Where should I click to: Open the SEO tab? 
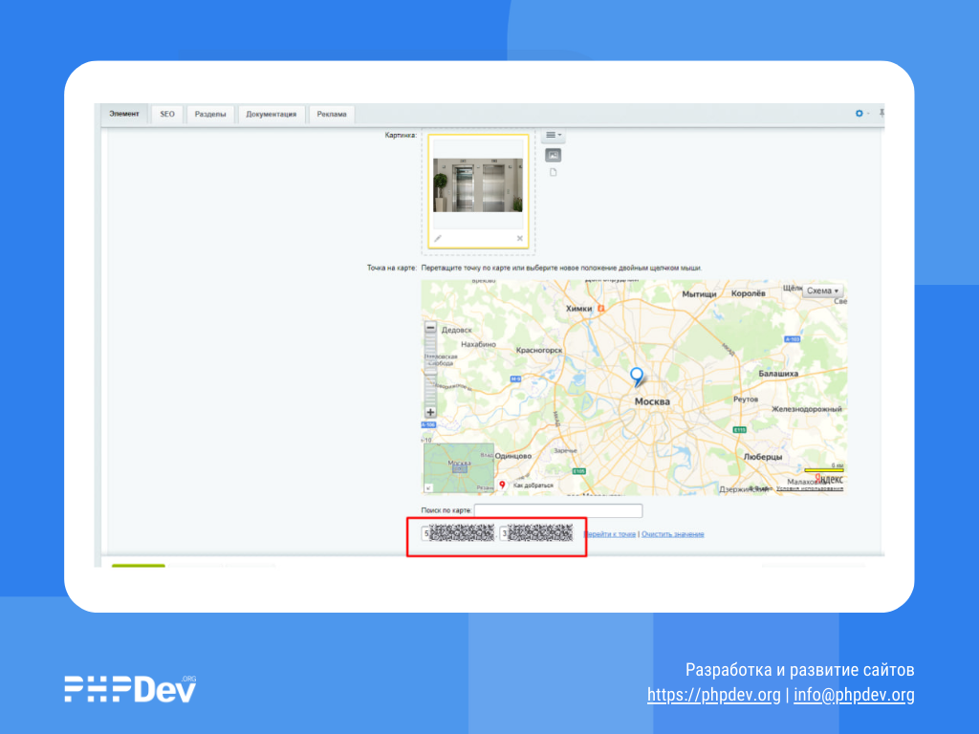click(167, 115)
